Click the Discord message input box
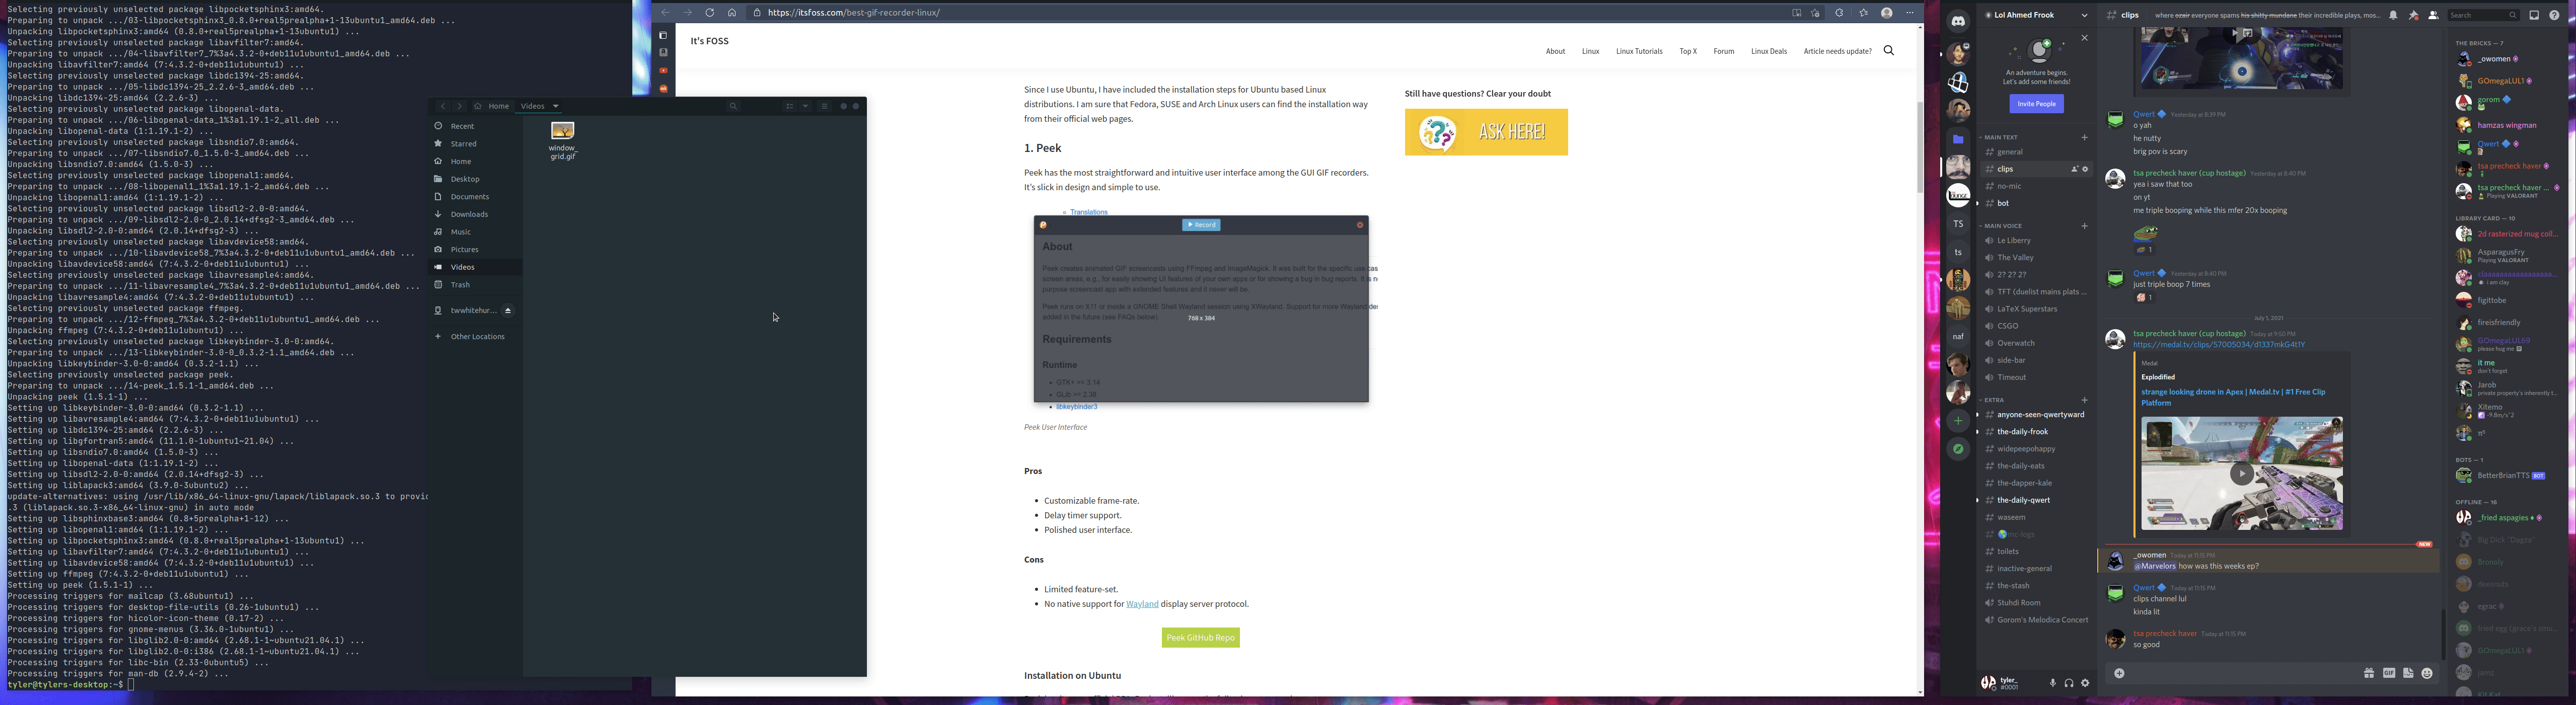 [2240, 673]
